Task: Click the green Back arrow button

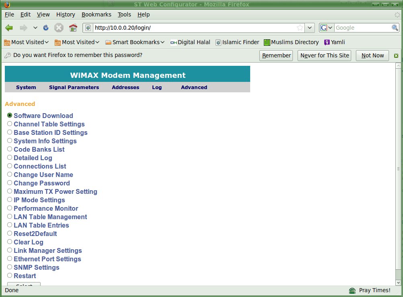Action: (9, 28)
